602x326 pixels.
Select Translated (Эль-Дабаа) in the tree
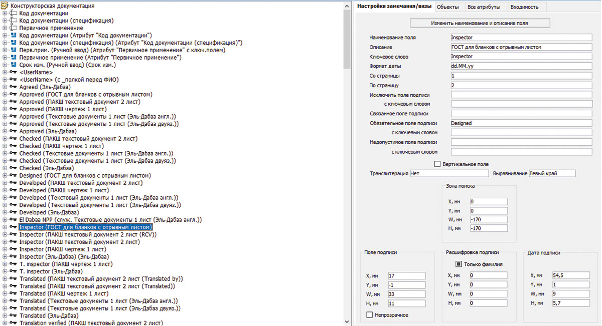[48, 316]
